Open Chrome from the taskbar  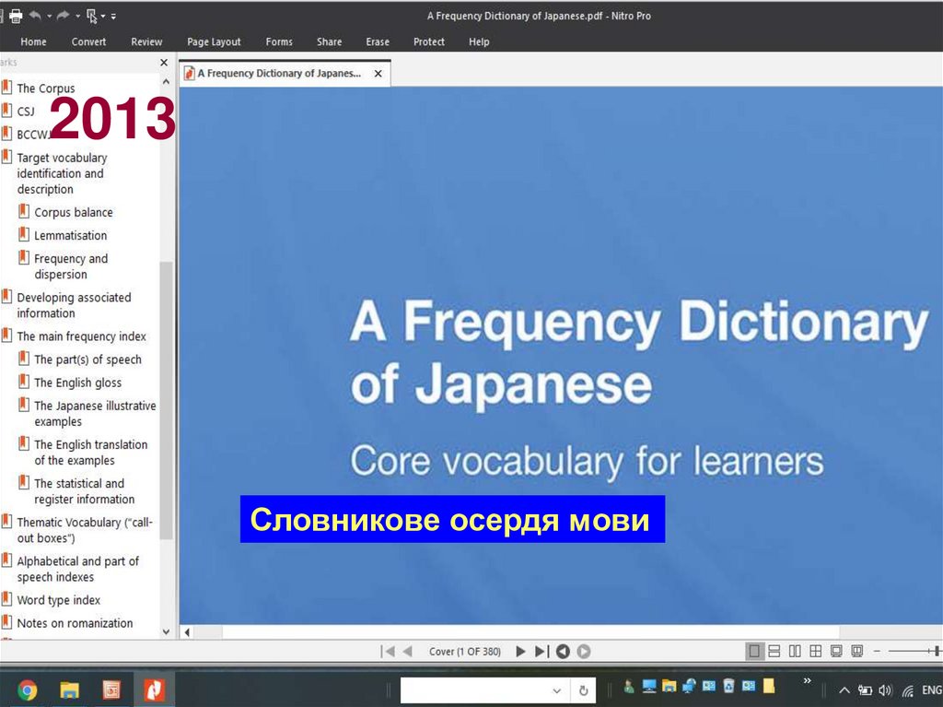coord(27,689)
